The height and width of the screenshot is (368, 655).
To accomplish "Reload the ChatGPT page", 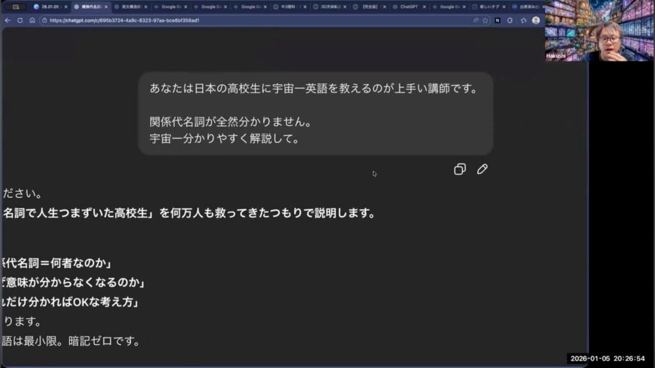I will 20,20.
